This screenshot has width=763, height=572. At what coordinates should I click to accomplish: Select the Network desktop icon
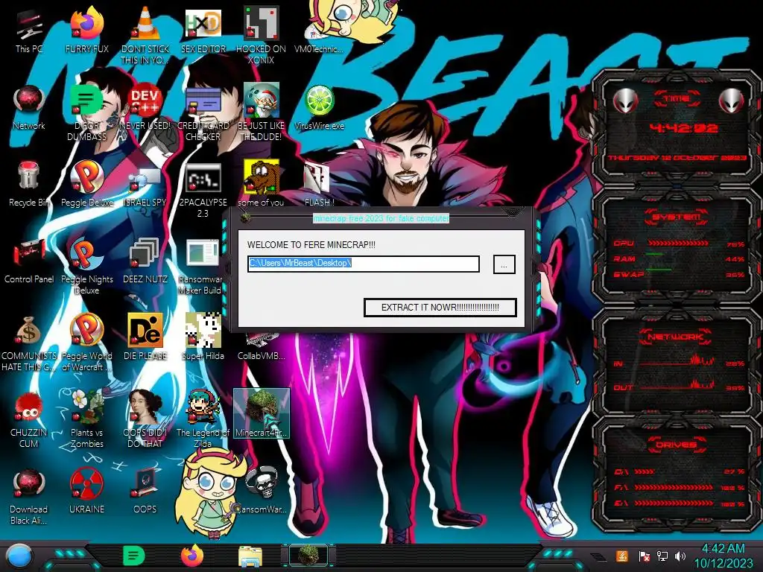coord(29,107)
